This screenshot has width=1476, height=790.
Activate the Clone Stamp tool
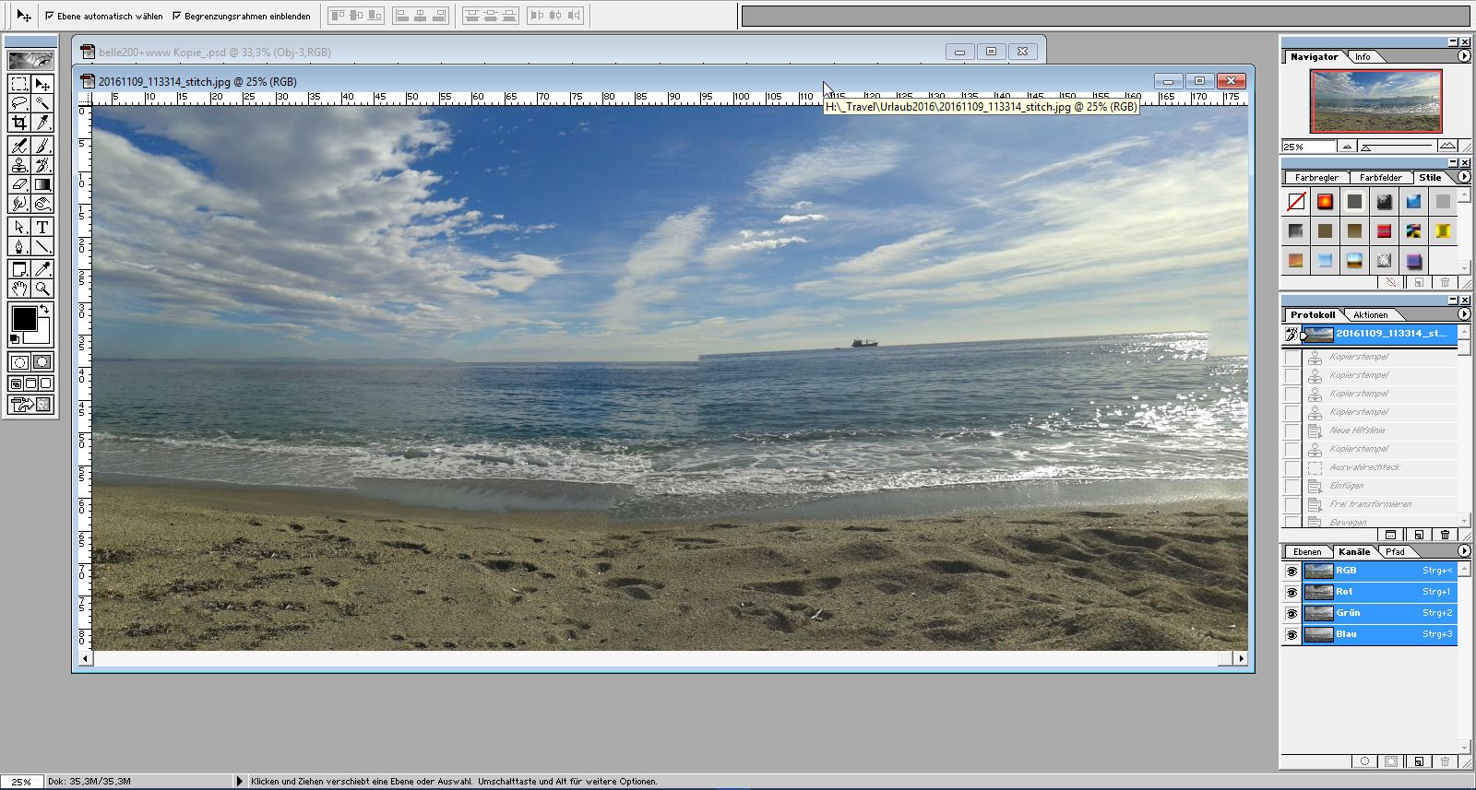19,165
